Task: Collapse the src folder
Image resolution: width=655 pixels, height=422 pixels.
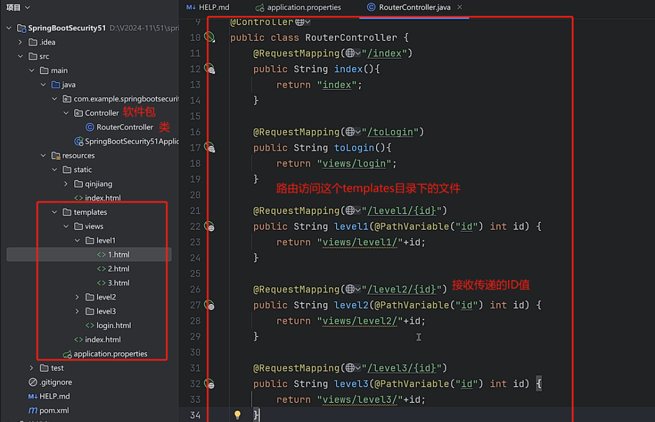Action: (x=21, y=57)
